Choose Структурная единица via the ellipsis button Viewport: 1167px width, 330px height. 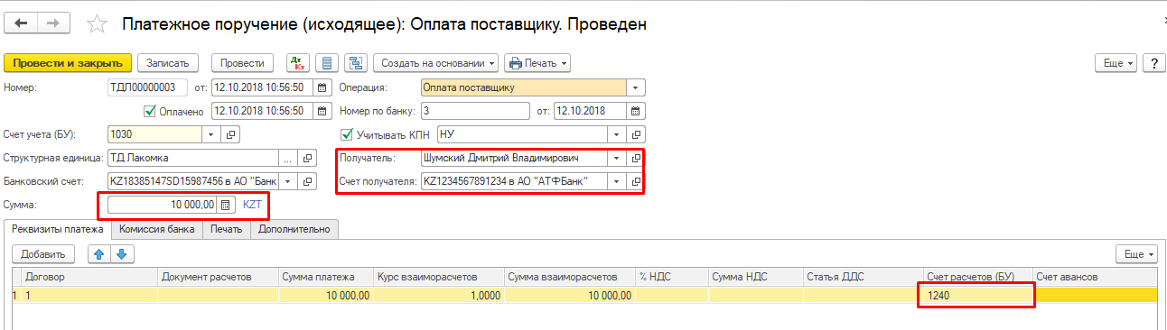tap(288, 158)
